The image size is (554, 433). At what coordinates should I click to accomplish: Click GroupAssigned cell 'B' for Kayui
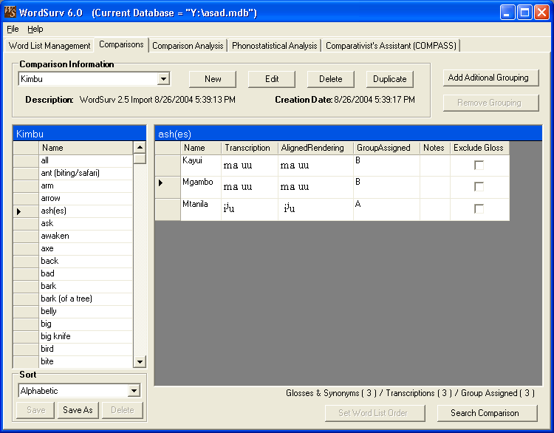[386, 166]
